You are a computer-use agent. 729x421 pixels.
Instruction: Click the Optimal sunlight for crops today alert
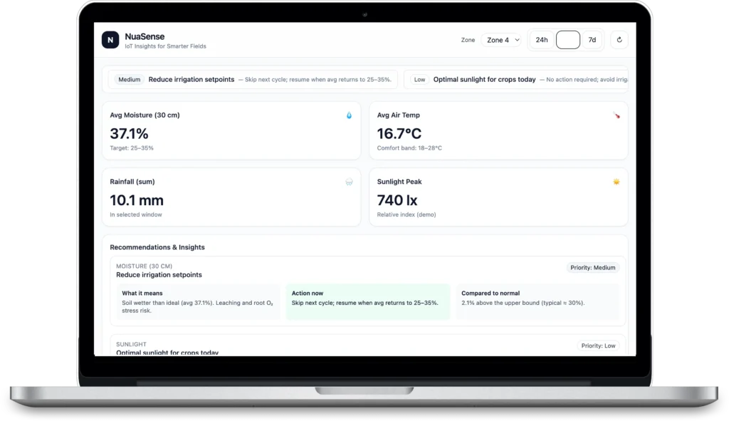click(x=484, y=79)
